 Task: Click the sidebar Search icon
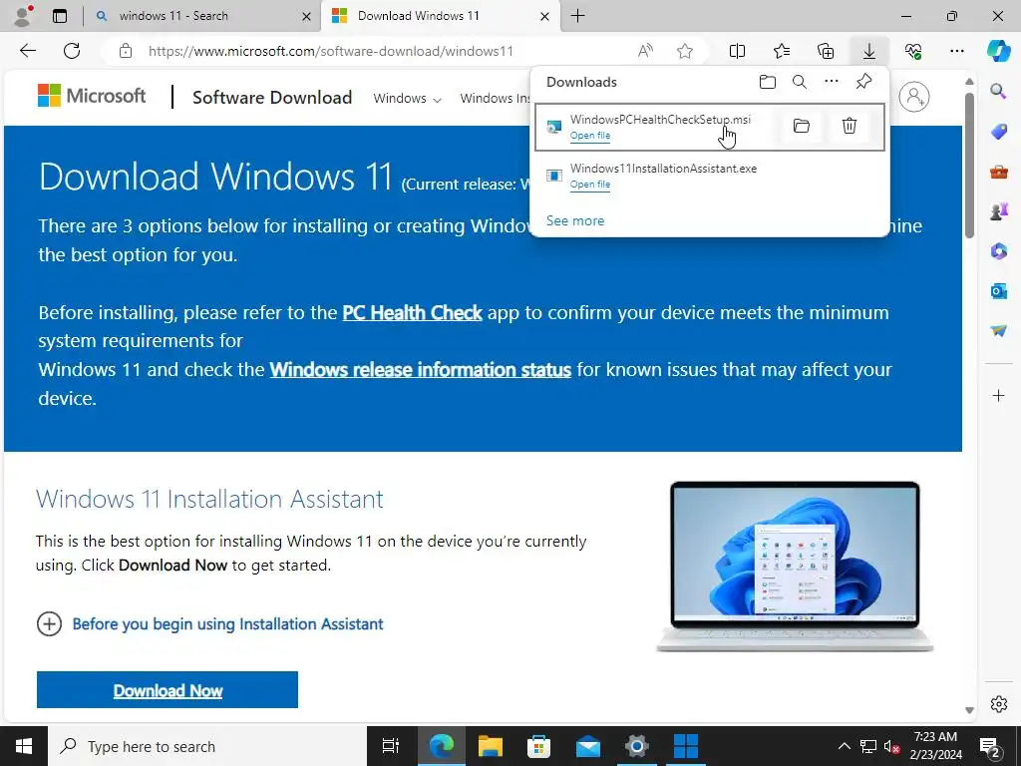click(x=998, y=91)
